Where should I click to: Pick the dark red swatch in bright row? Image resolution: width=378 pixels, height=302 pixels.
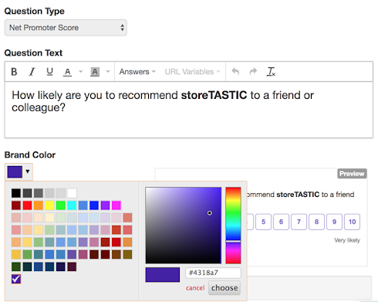[x=16, y=205]
